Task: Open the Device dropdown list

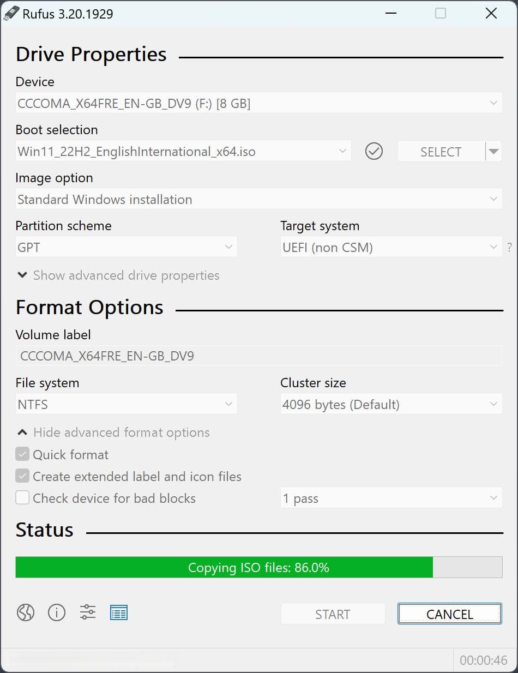Action: [x=259, y=103]
